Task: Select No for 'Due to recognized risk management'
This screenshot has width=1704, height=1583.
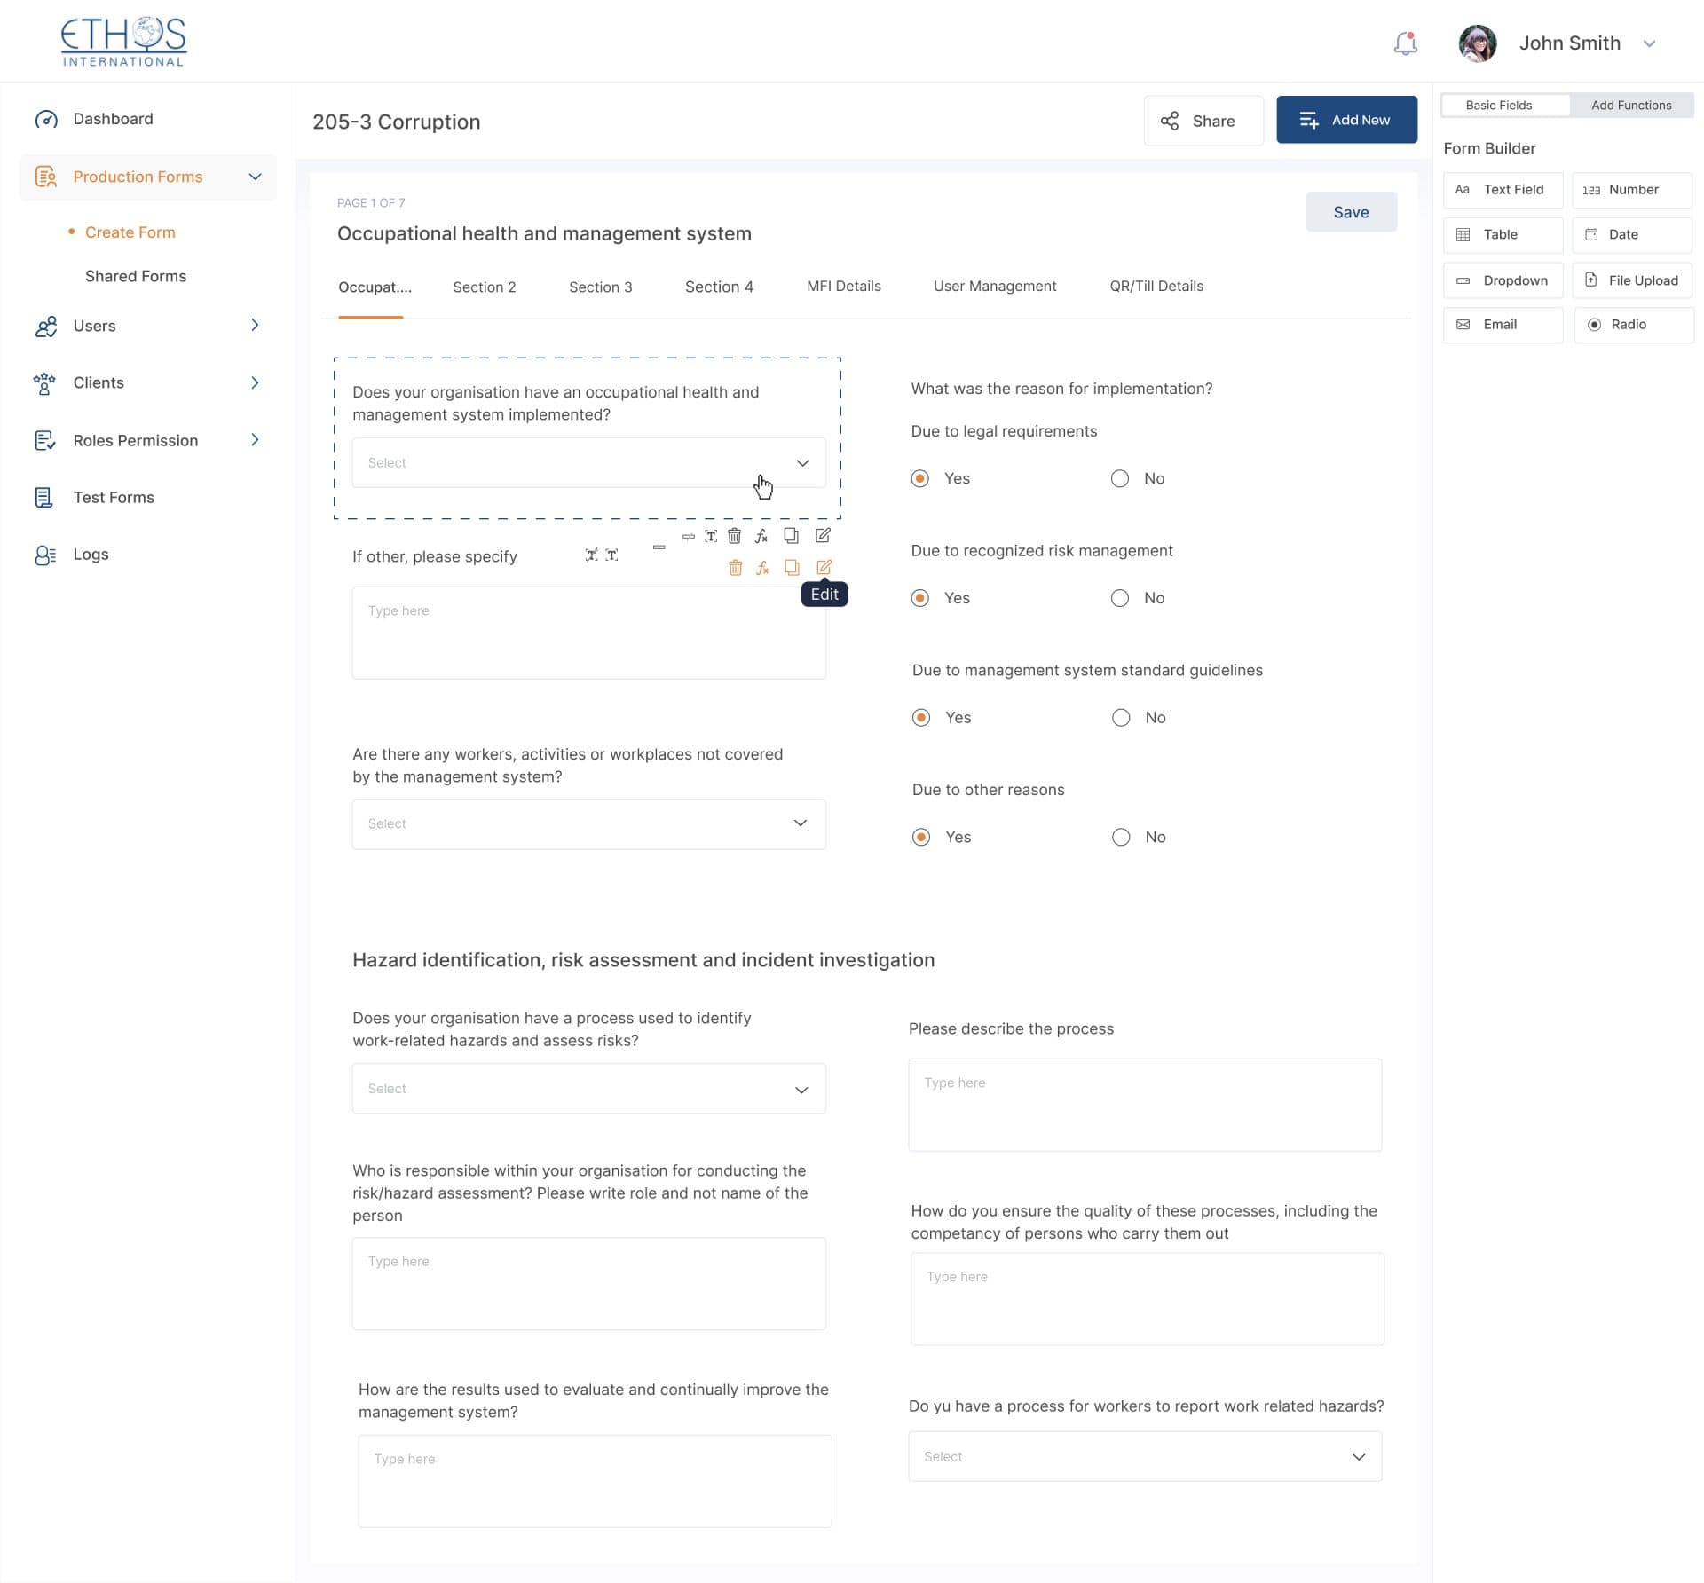Action: click(x=1120, y=597)
